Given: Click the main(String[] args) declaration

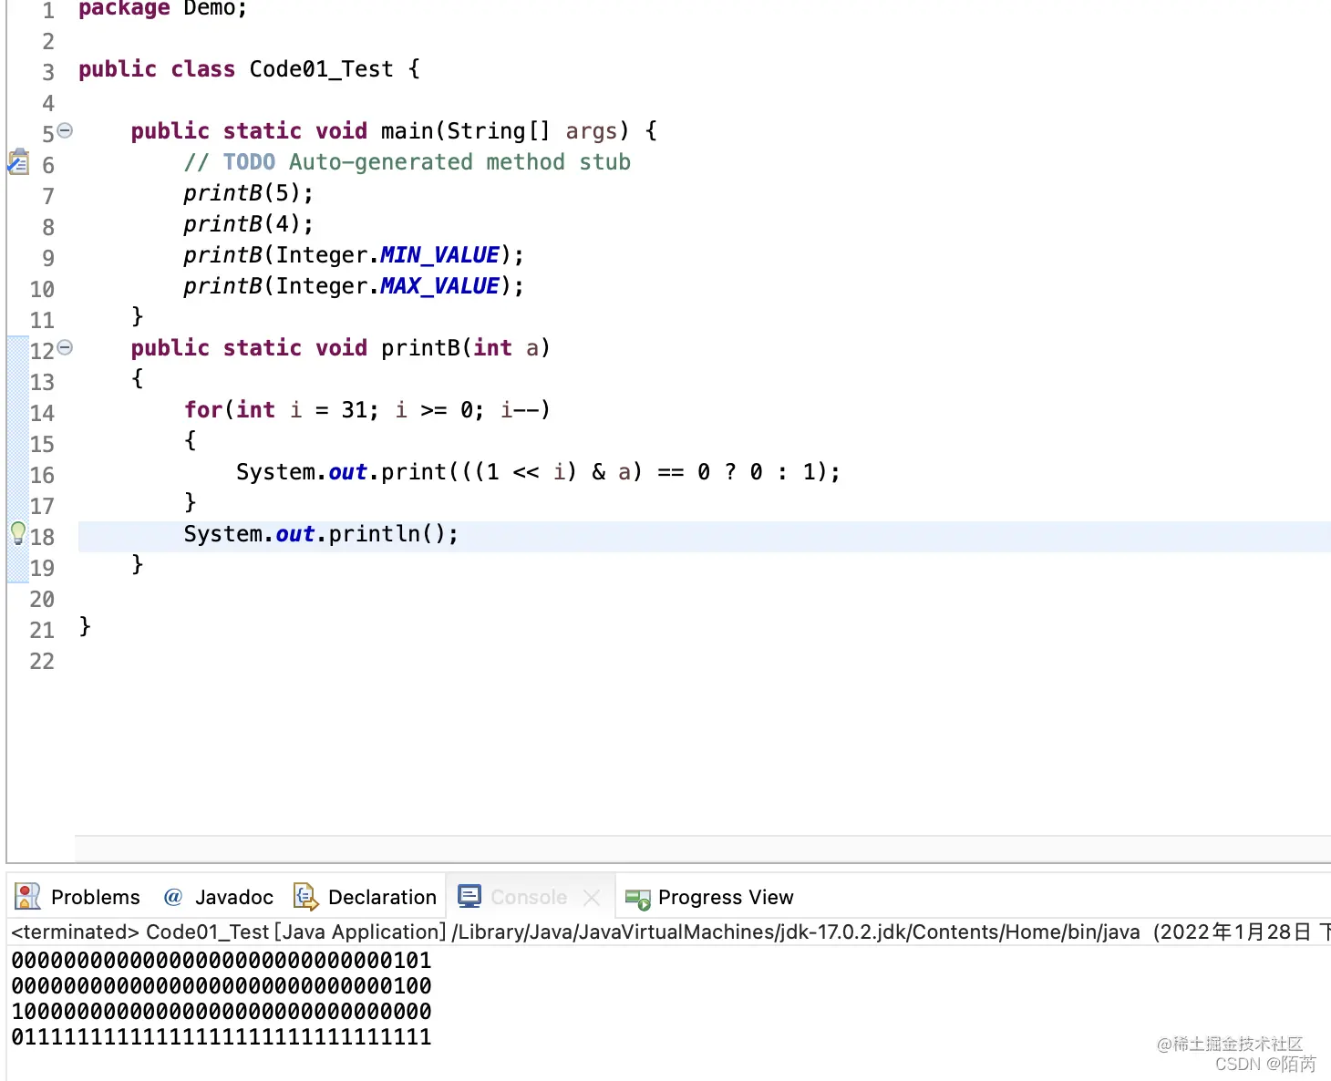Looking at the screenshot, I should pyautogui.click(x=394, y=131).
